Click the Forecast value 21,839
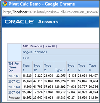The height and width of the screenshot is (103, 100). tap(93, 98)
